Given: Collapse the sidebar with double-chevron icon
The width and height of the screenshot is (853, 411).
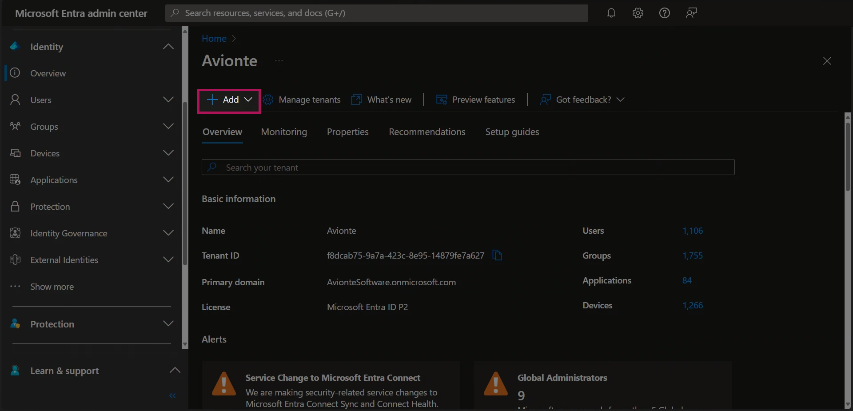Looking at the screenshot, I should (172, 395).
